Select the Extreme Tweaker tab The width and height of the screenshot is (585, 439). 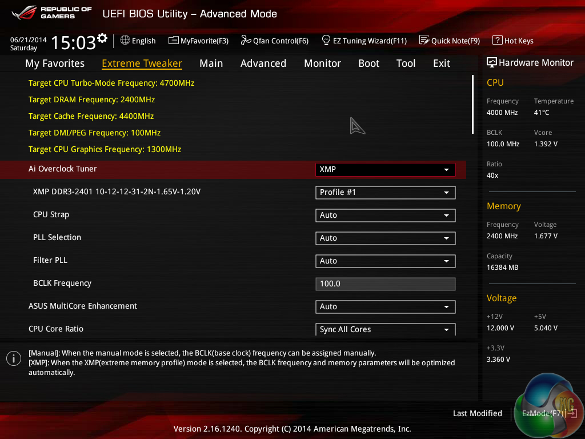click(x=142, y=63)
